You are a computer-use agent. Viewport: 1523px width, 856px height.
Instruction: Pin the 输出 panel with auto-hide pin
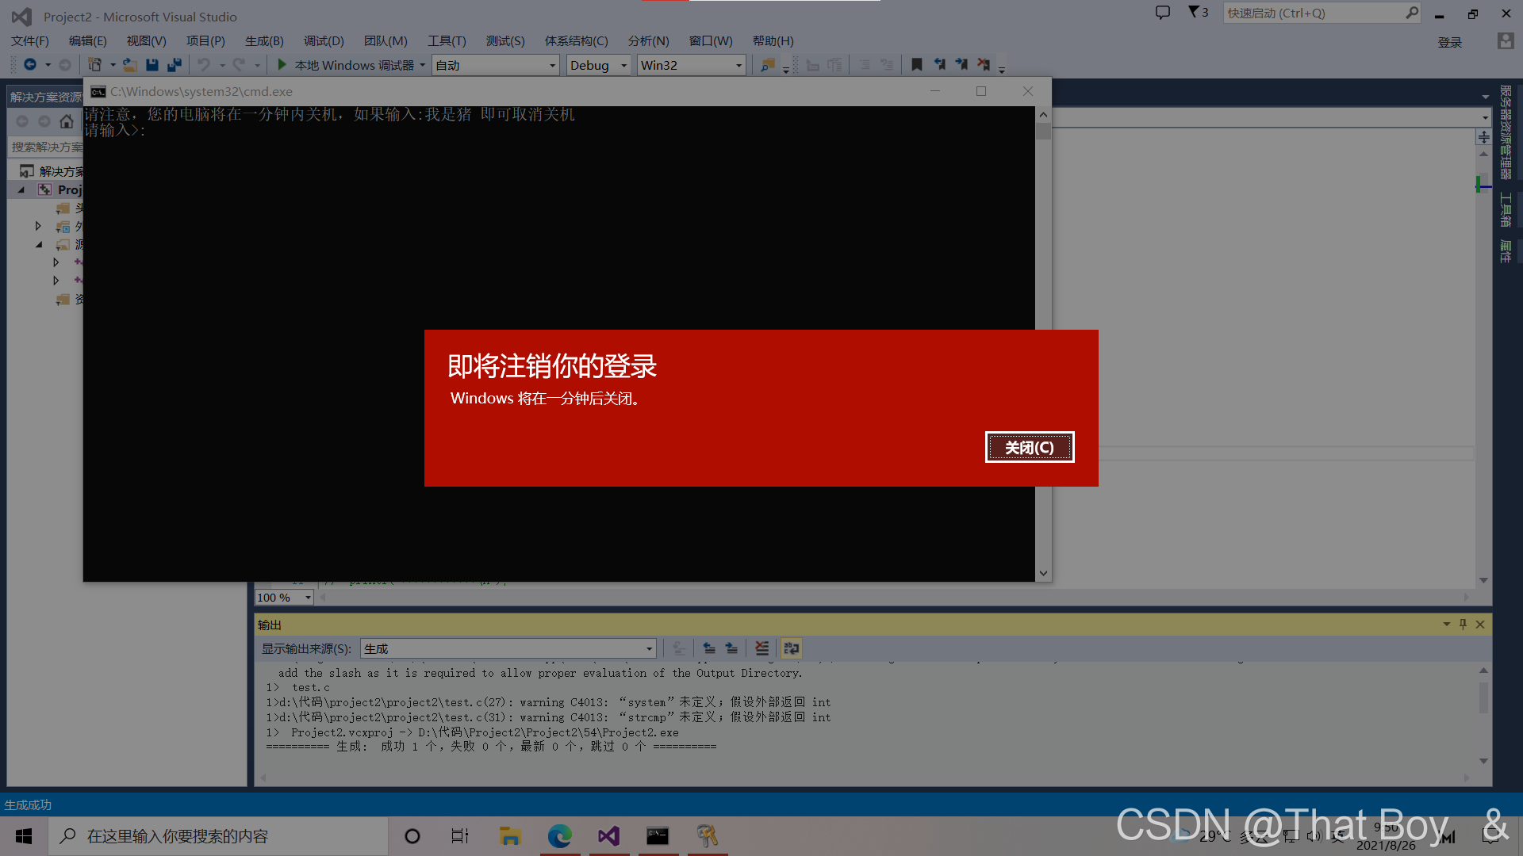(x=1463, y=625)
